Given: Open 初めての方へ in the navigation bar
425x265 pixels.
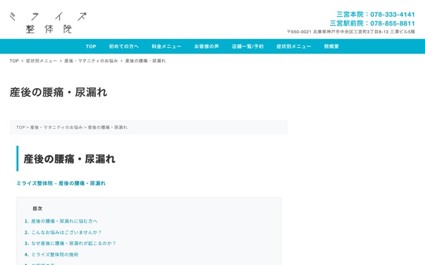Looking at the screenshot, I should [x=124, y=46].
